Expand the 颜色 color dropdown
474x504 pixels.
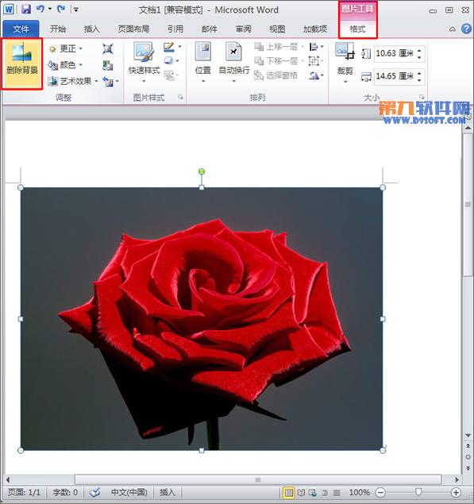pos(81,65)
